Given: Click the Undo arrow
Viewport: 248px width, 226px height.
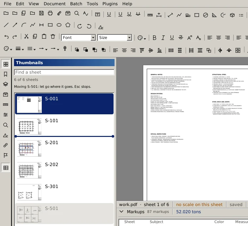Looking at the screenshot, I should (6, 37).
